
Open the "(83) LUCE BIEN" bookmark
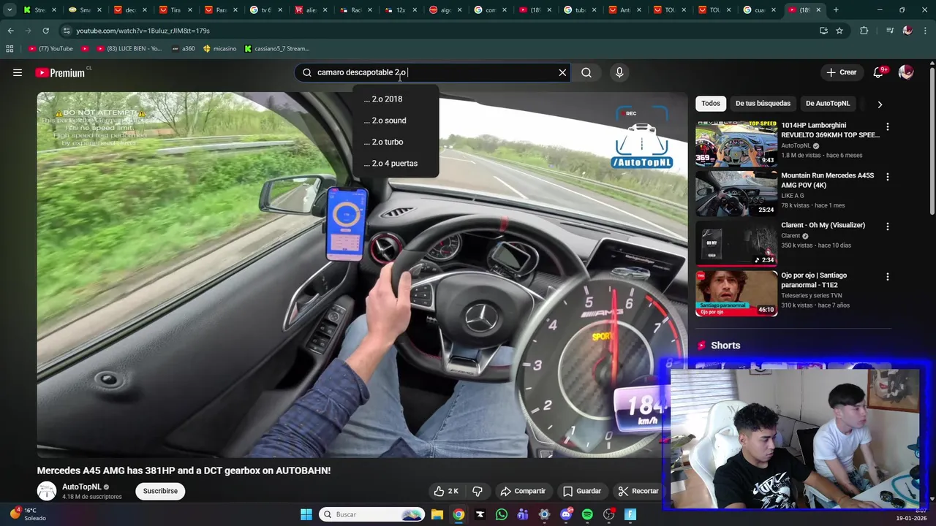click(128, 49)
